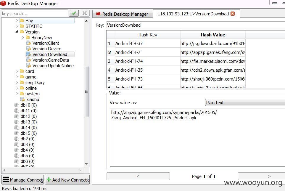Viewport: 285px width, 191px height.
Task: Click the Add New Connection button
Action: coord(67,180)
